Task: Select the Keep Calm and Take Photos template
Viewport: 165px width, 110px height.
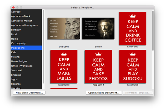Action: (x=98, y=67)
